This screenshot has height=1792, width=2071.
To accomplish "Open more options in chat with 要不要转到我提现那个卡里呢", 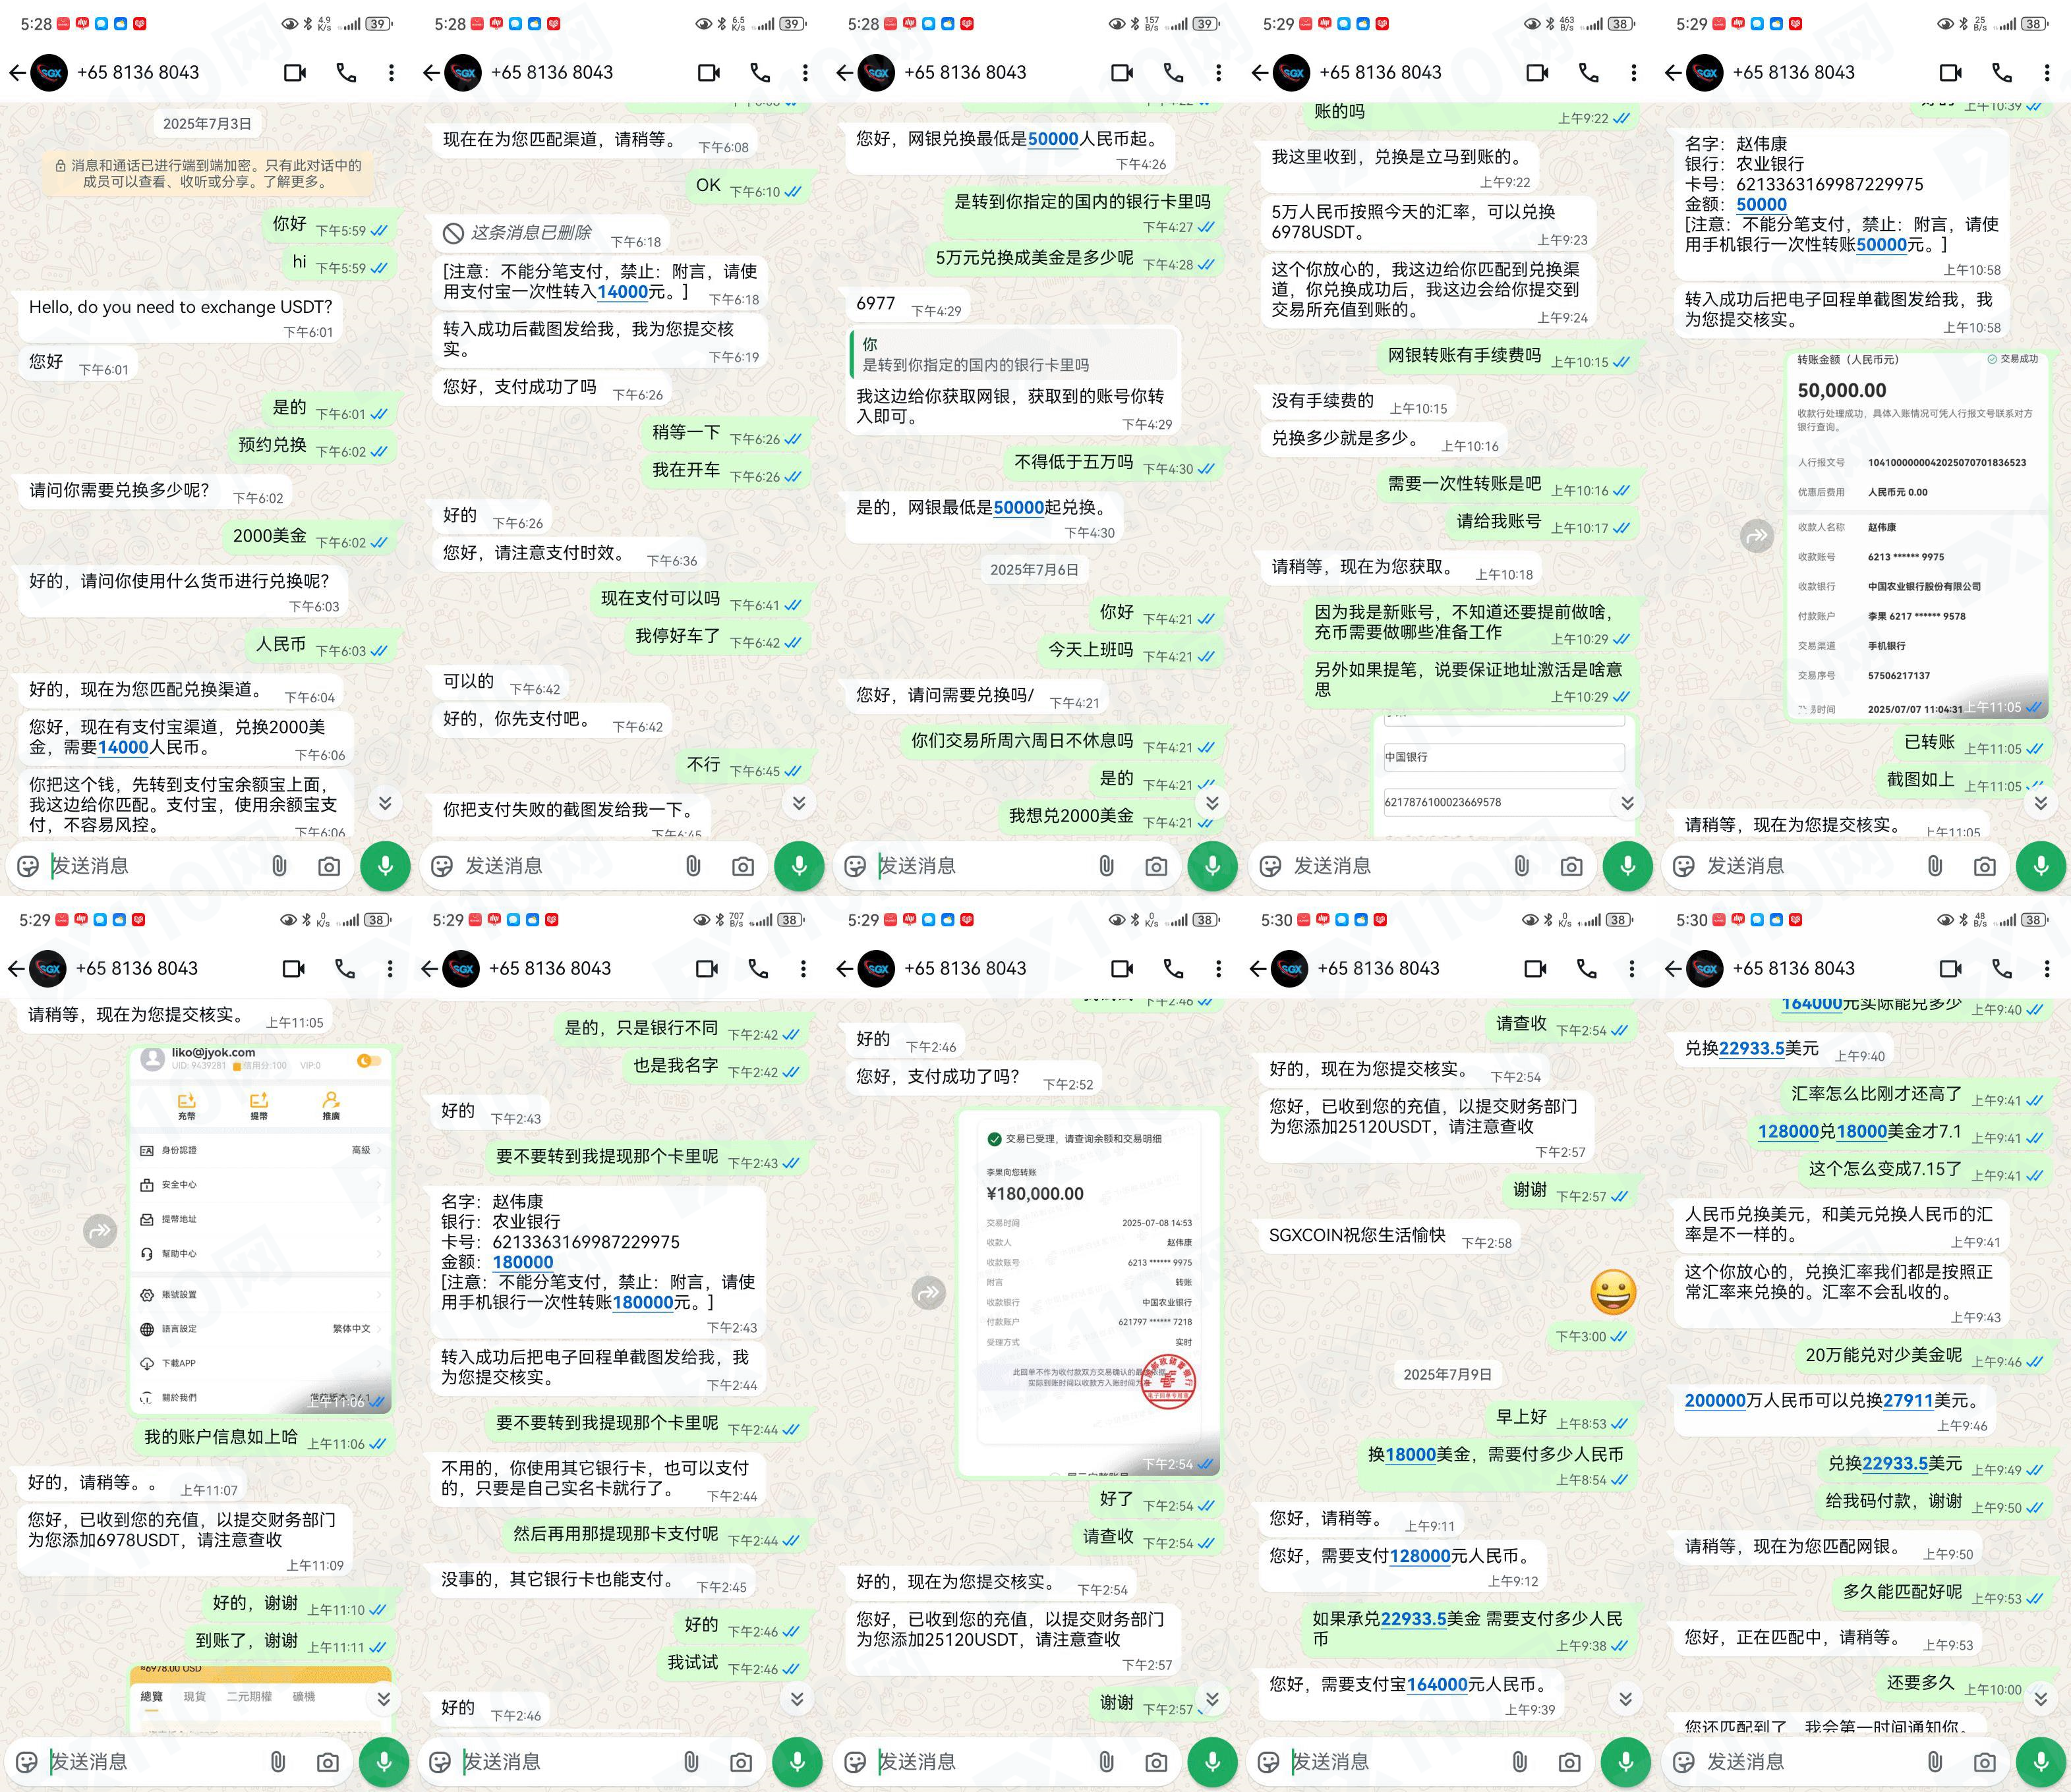I will (803, 969).
